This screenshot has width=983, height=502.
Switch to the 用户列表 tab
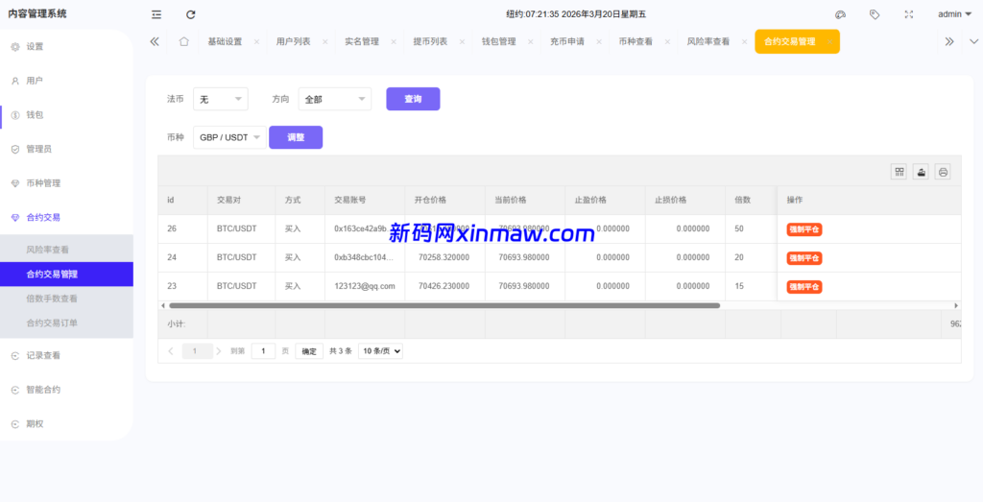click(x=293, y=41)
